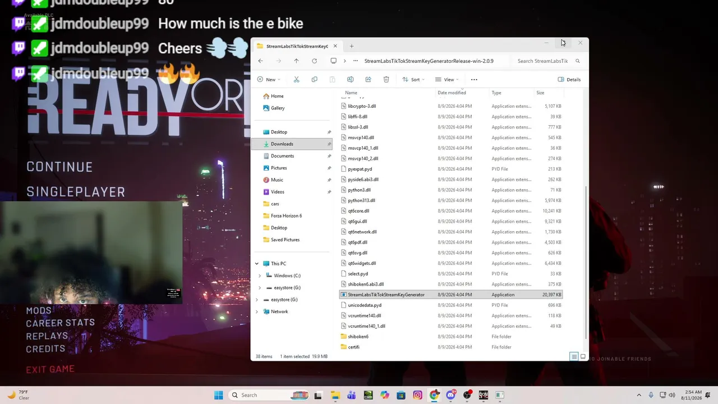Open the See more ellipsis in toolbar
Viewport: 718px width, 404px height.
point(474,80)
